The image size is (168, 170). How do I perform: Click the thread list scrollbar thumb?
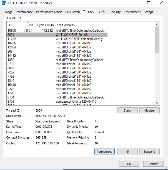157,40
